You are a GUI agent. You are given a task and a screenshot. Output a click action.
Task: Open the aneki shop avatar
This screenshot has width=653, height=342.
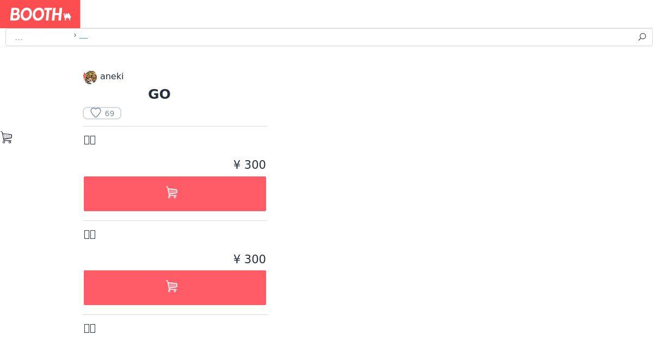click(x=90, y=77)
